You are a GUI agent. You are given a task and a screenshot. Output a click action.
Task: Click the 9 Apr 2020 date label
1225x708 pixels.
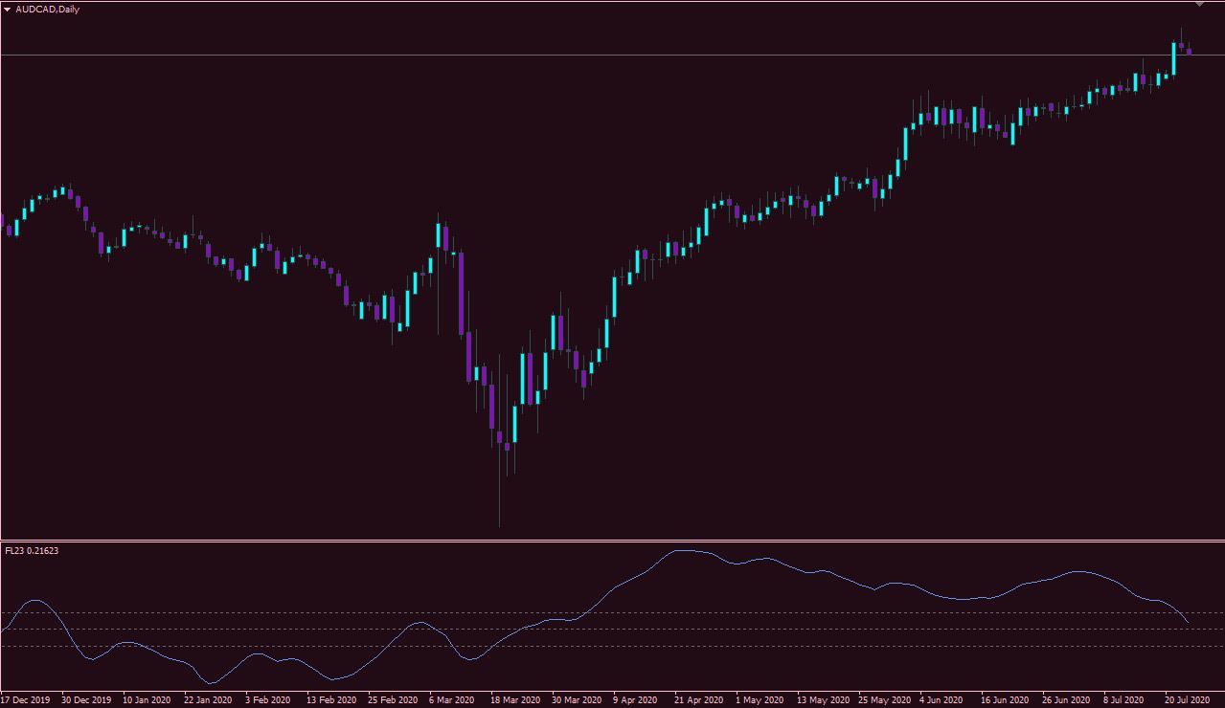tap(636, 699)
